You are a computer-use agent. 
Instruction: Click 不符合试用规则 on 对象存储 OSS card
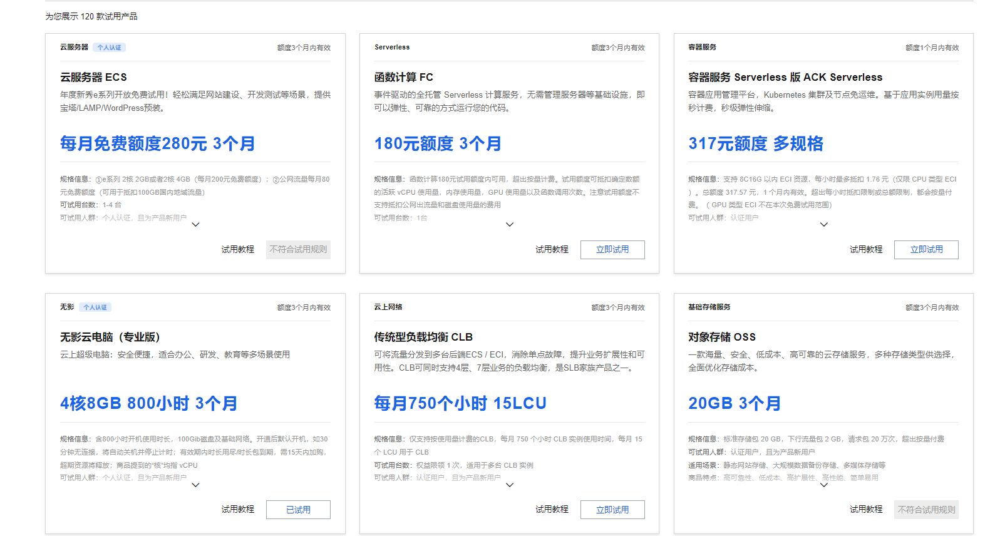tap(926, 510)
